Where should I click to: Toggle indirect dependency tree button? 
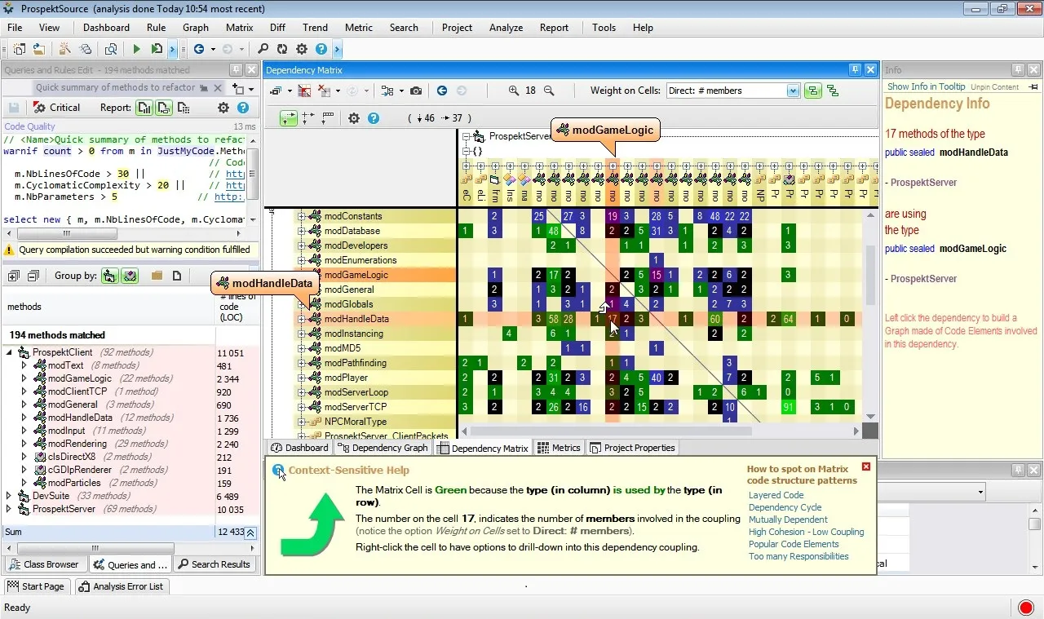[x=832, y=91]
